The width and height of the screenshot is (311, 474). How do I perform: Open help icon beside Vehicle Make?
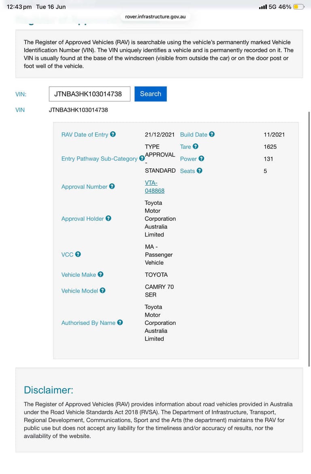101,274
